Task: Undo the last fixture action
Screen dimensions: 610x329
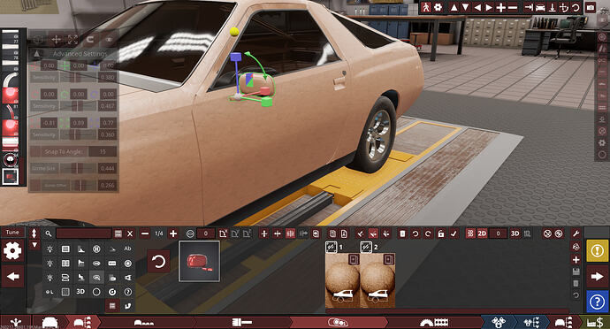Action: (416, 233)
